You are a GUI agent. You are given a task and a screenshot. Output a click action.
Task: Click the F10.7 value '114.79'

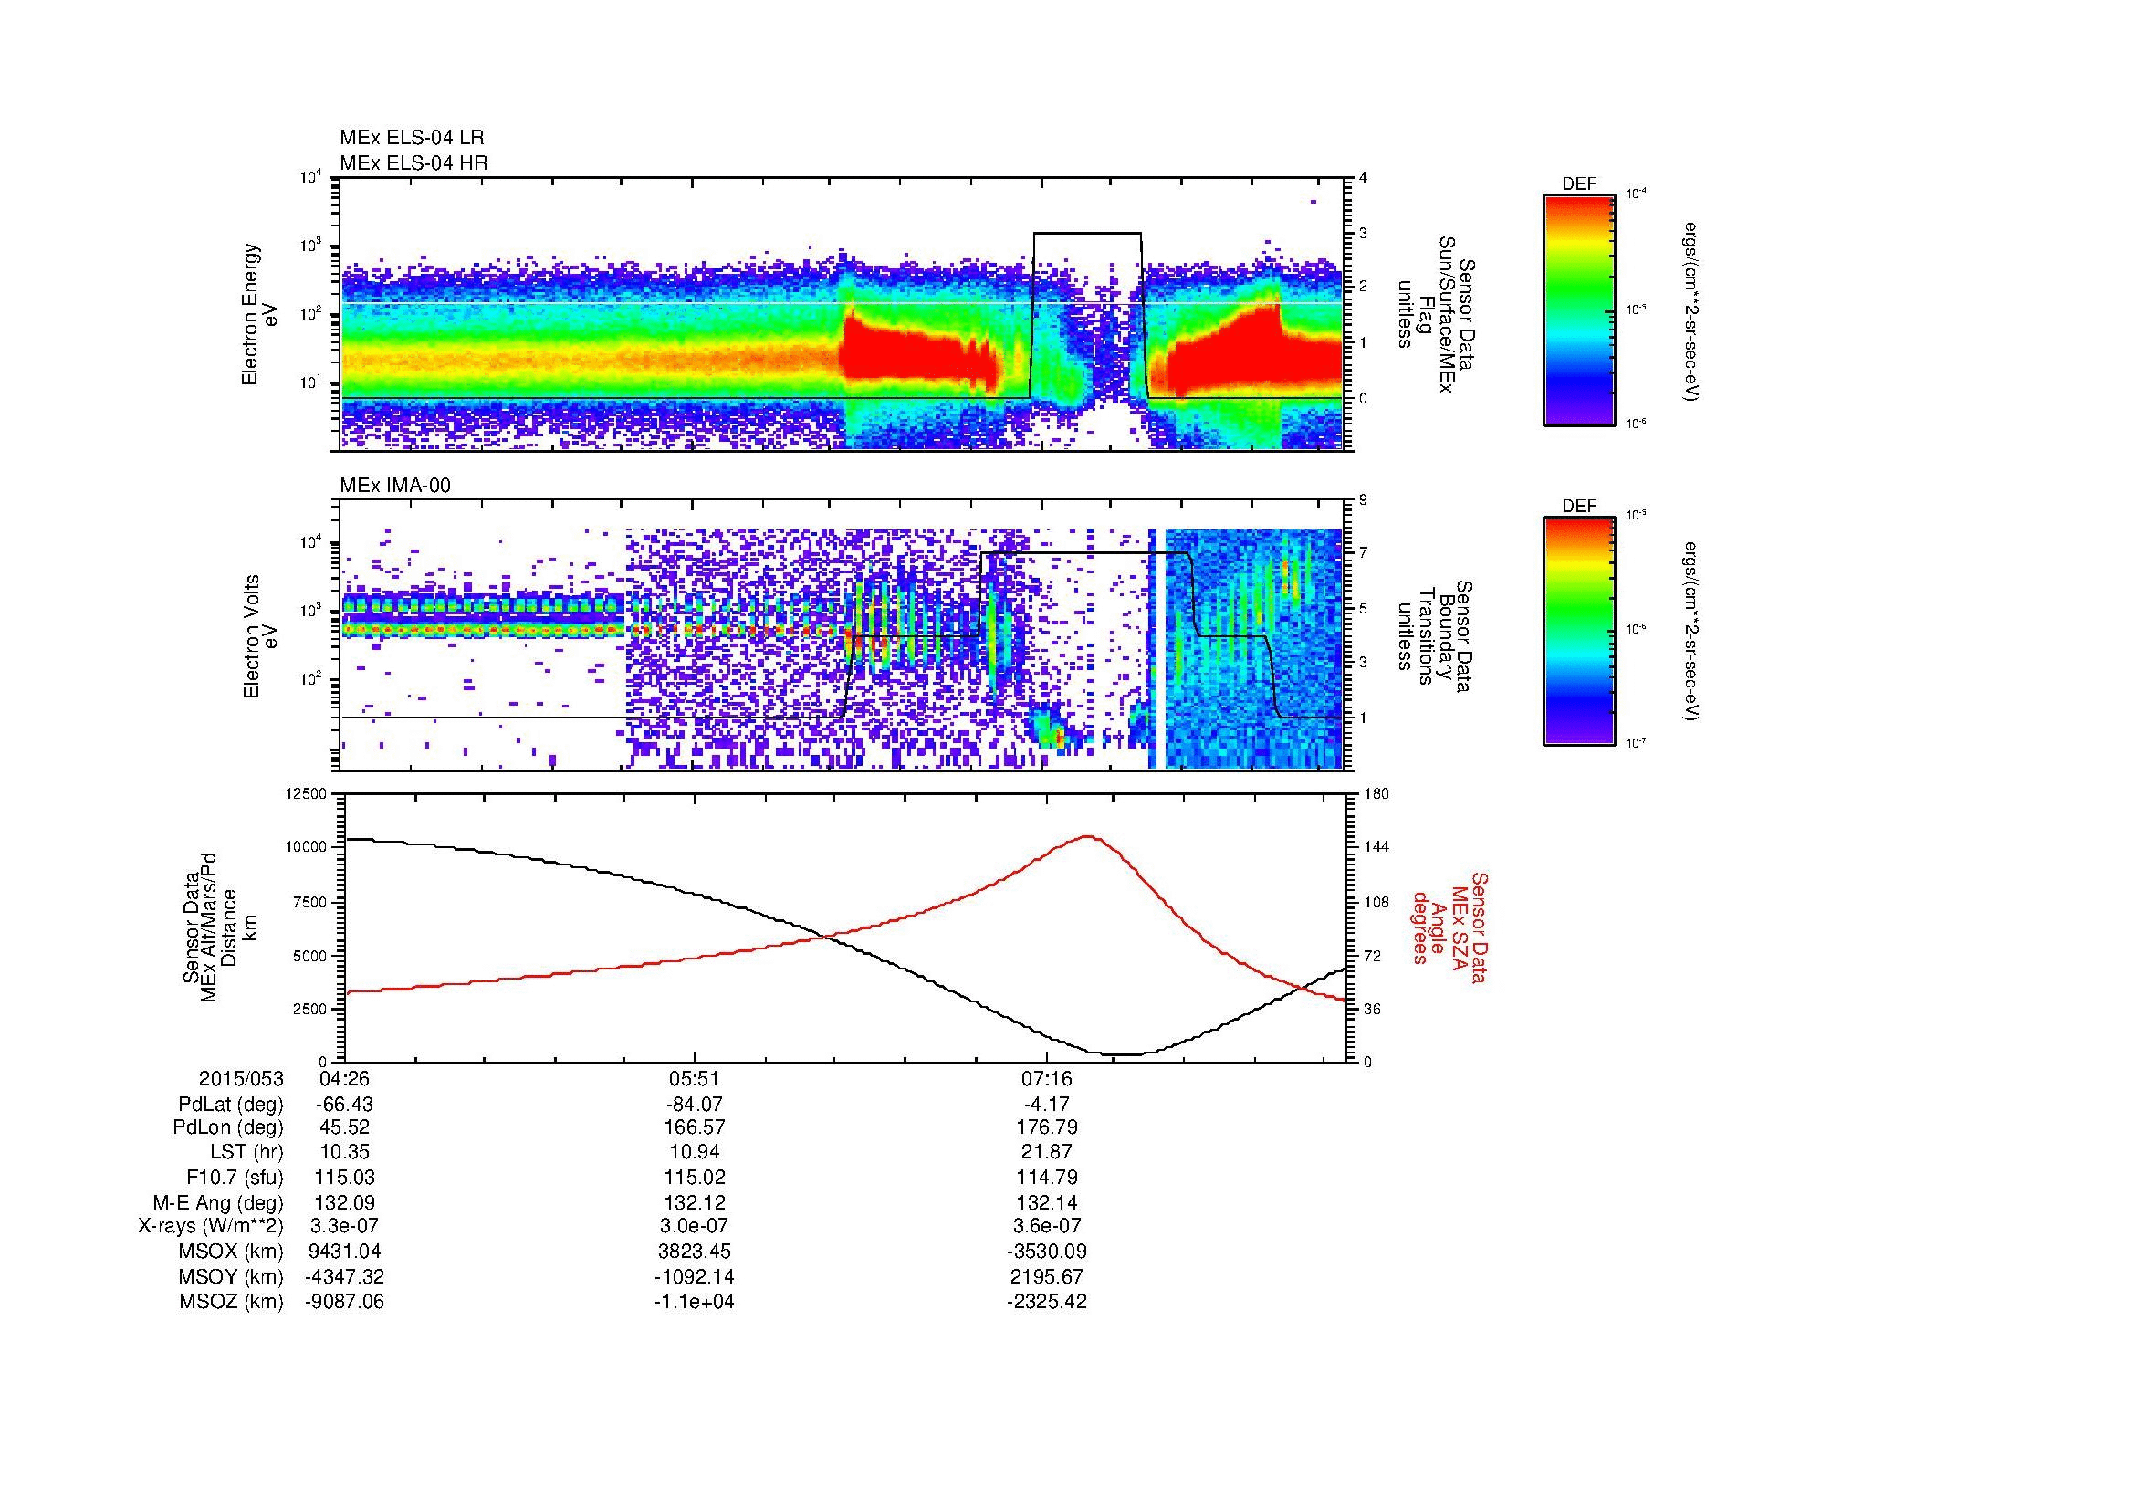tap(1047, 1177)
